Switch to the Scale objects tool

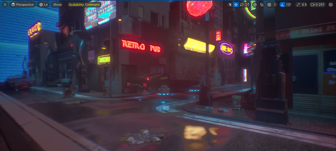tap(247, 4)
